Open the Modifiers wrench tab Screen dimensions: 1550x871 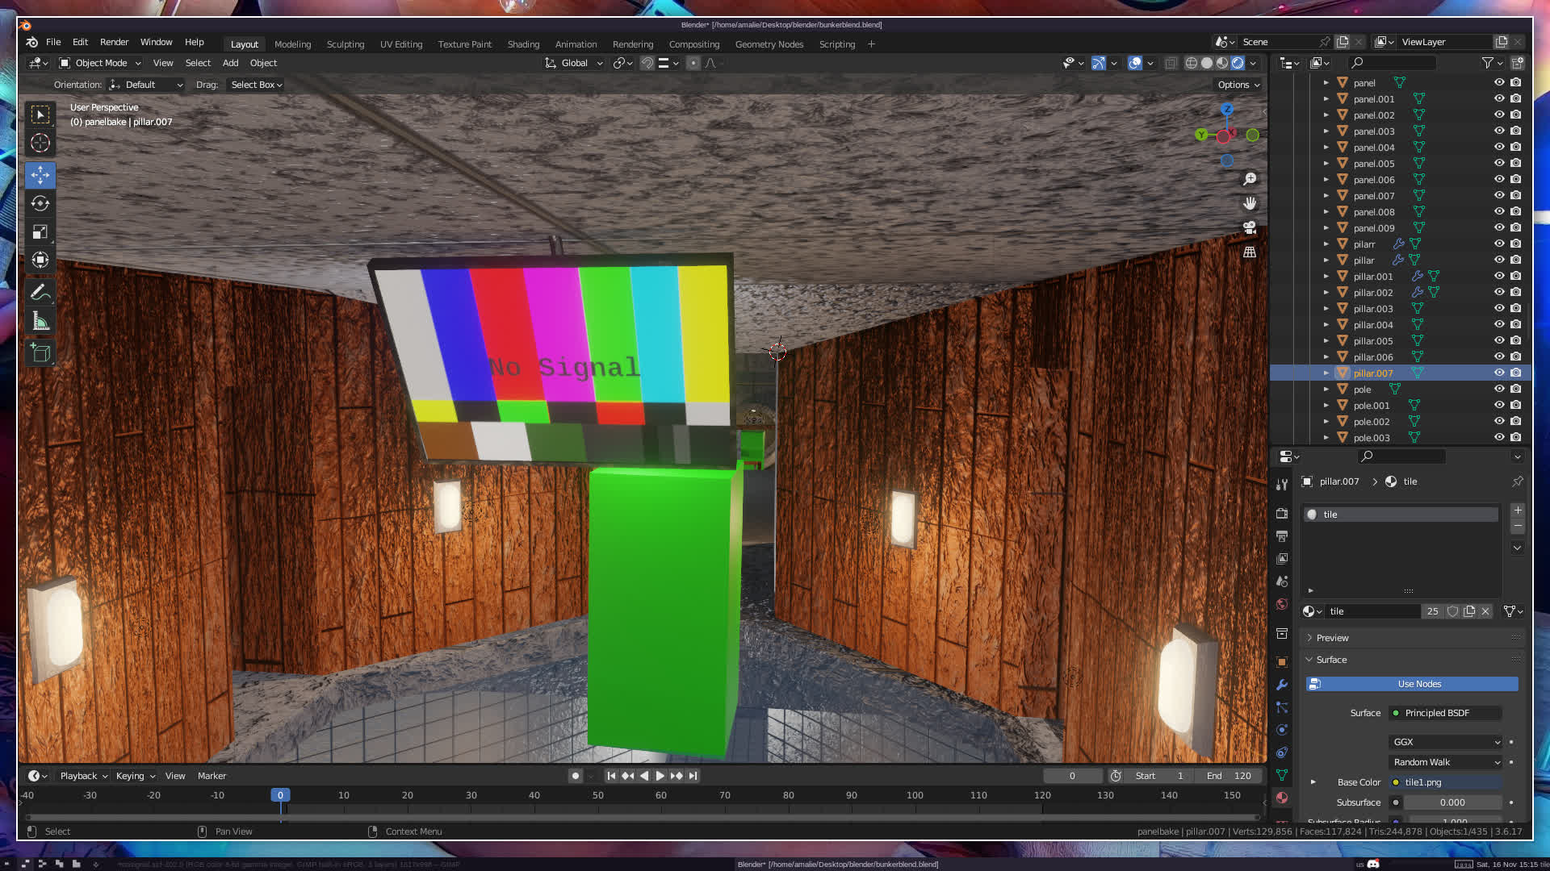click(1282, 685)
